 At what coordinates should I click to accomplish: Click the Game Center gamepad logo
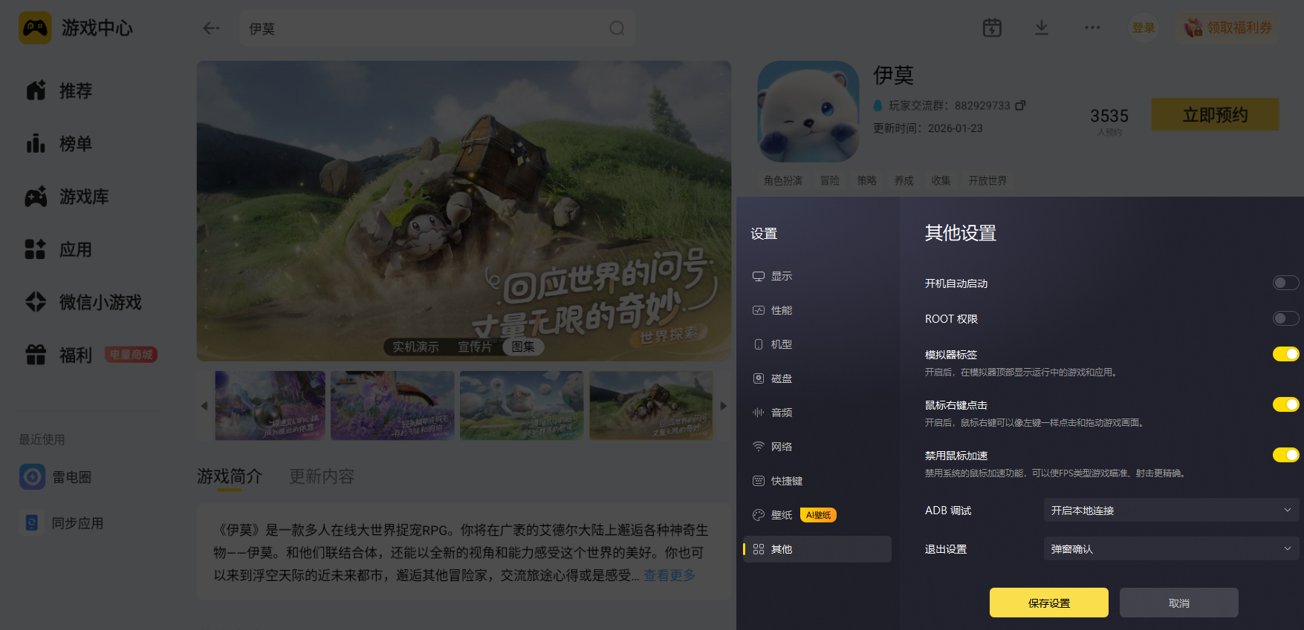tap(35, 27)
